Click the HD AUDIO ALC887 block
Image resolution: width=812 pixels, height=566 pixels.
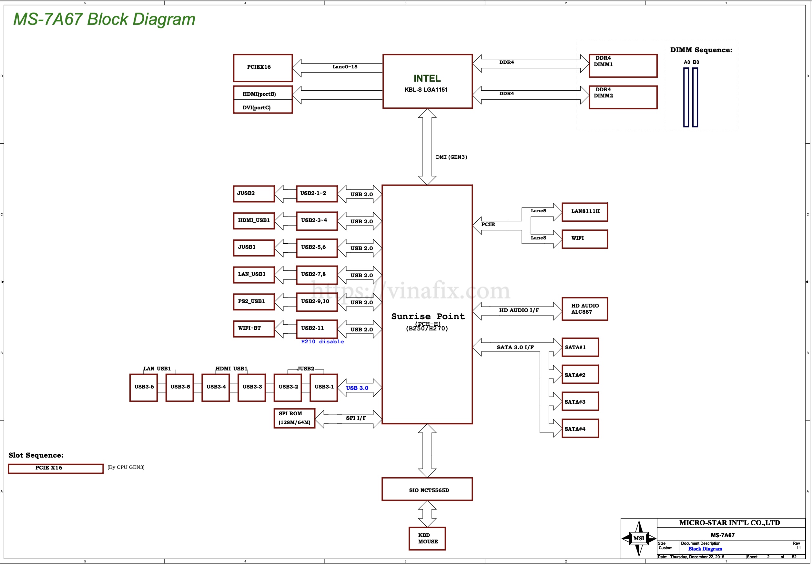pos(584,309)
